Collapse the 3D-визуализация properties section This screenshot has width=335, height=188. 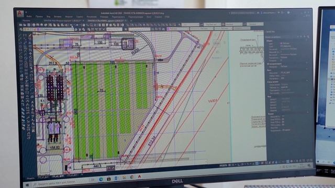[307, 63]
